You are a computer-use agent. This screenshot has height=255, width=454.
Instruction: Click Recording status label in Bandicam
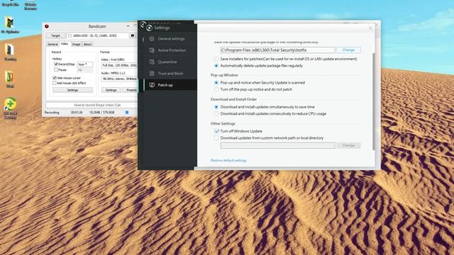52,113
